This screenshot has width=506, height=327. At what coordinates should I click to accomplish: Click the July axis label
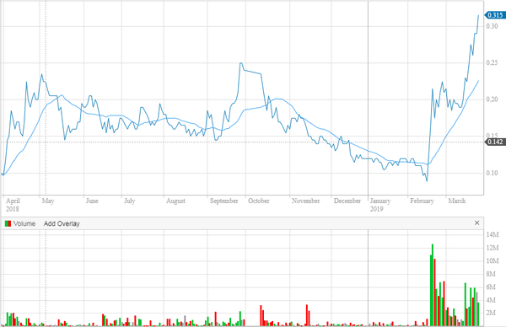(x=130, y=201)
